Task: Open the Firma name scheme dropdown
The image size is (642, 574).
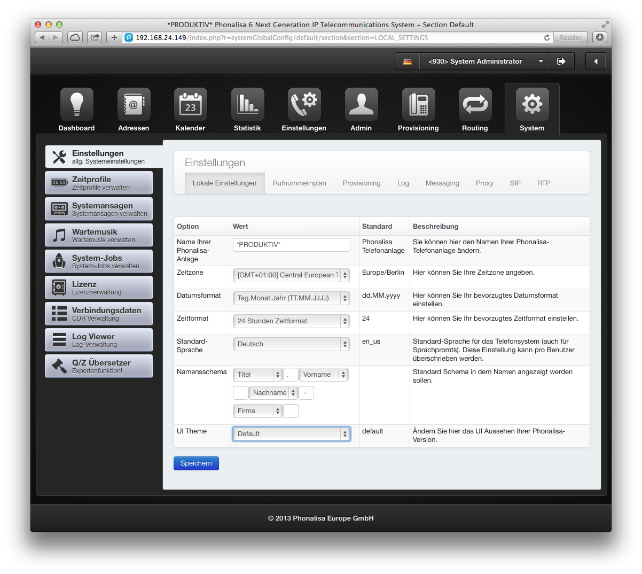Action: coord(258,411)
